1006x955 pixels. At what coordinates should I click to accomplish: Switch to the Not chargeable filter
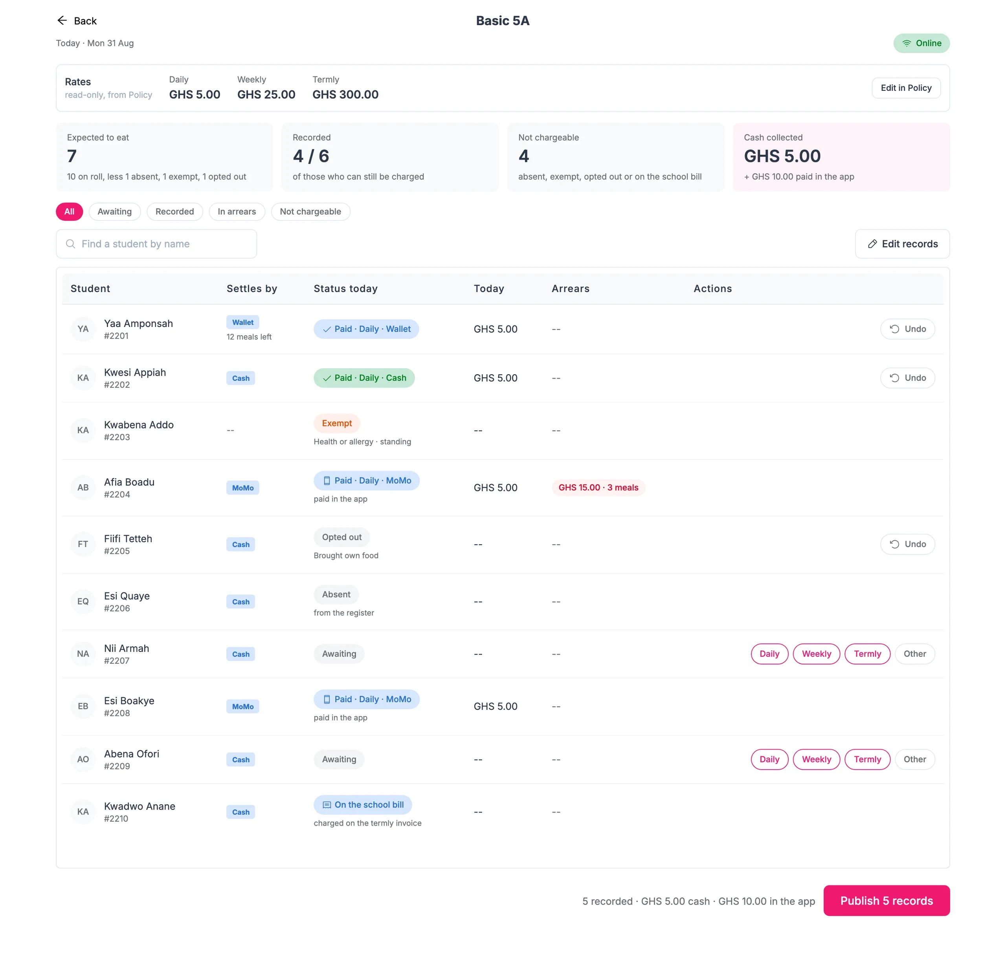click(310, 212)
